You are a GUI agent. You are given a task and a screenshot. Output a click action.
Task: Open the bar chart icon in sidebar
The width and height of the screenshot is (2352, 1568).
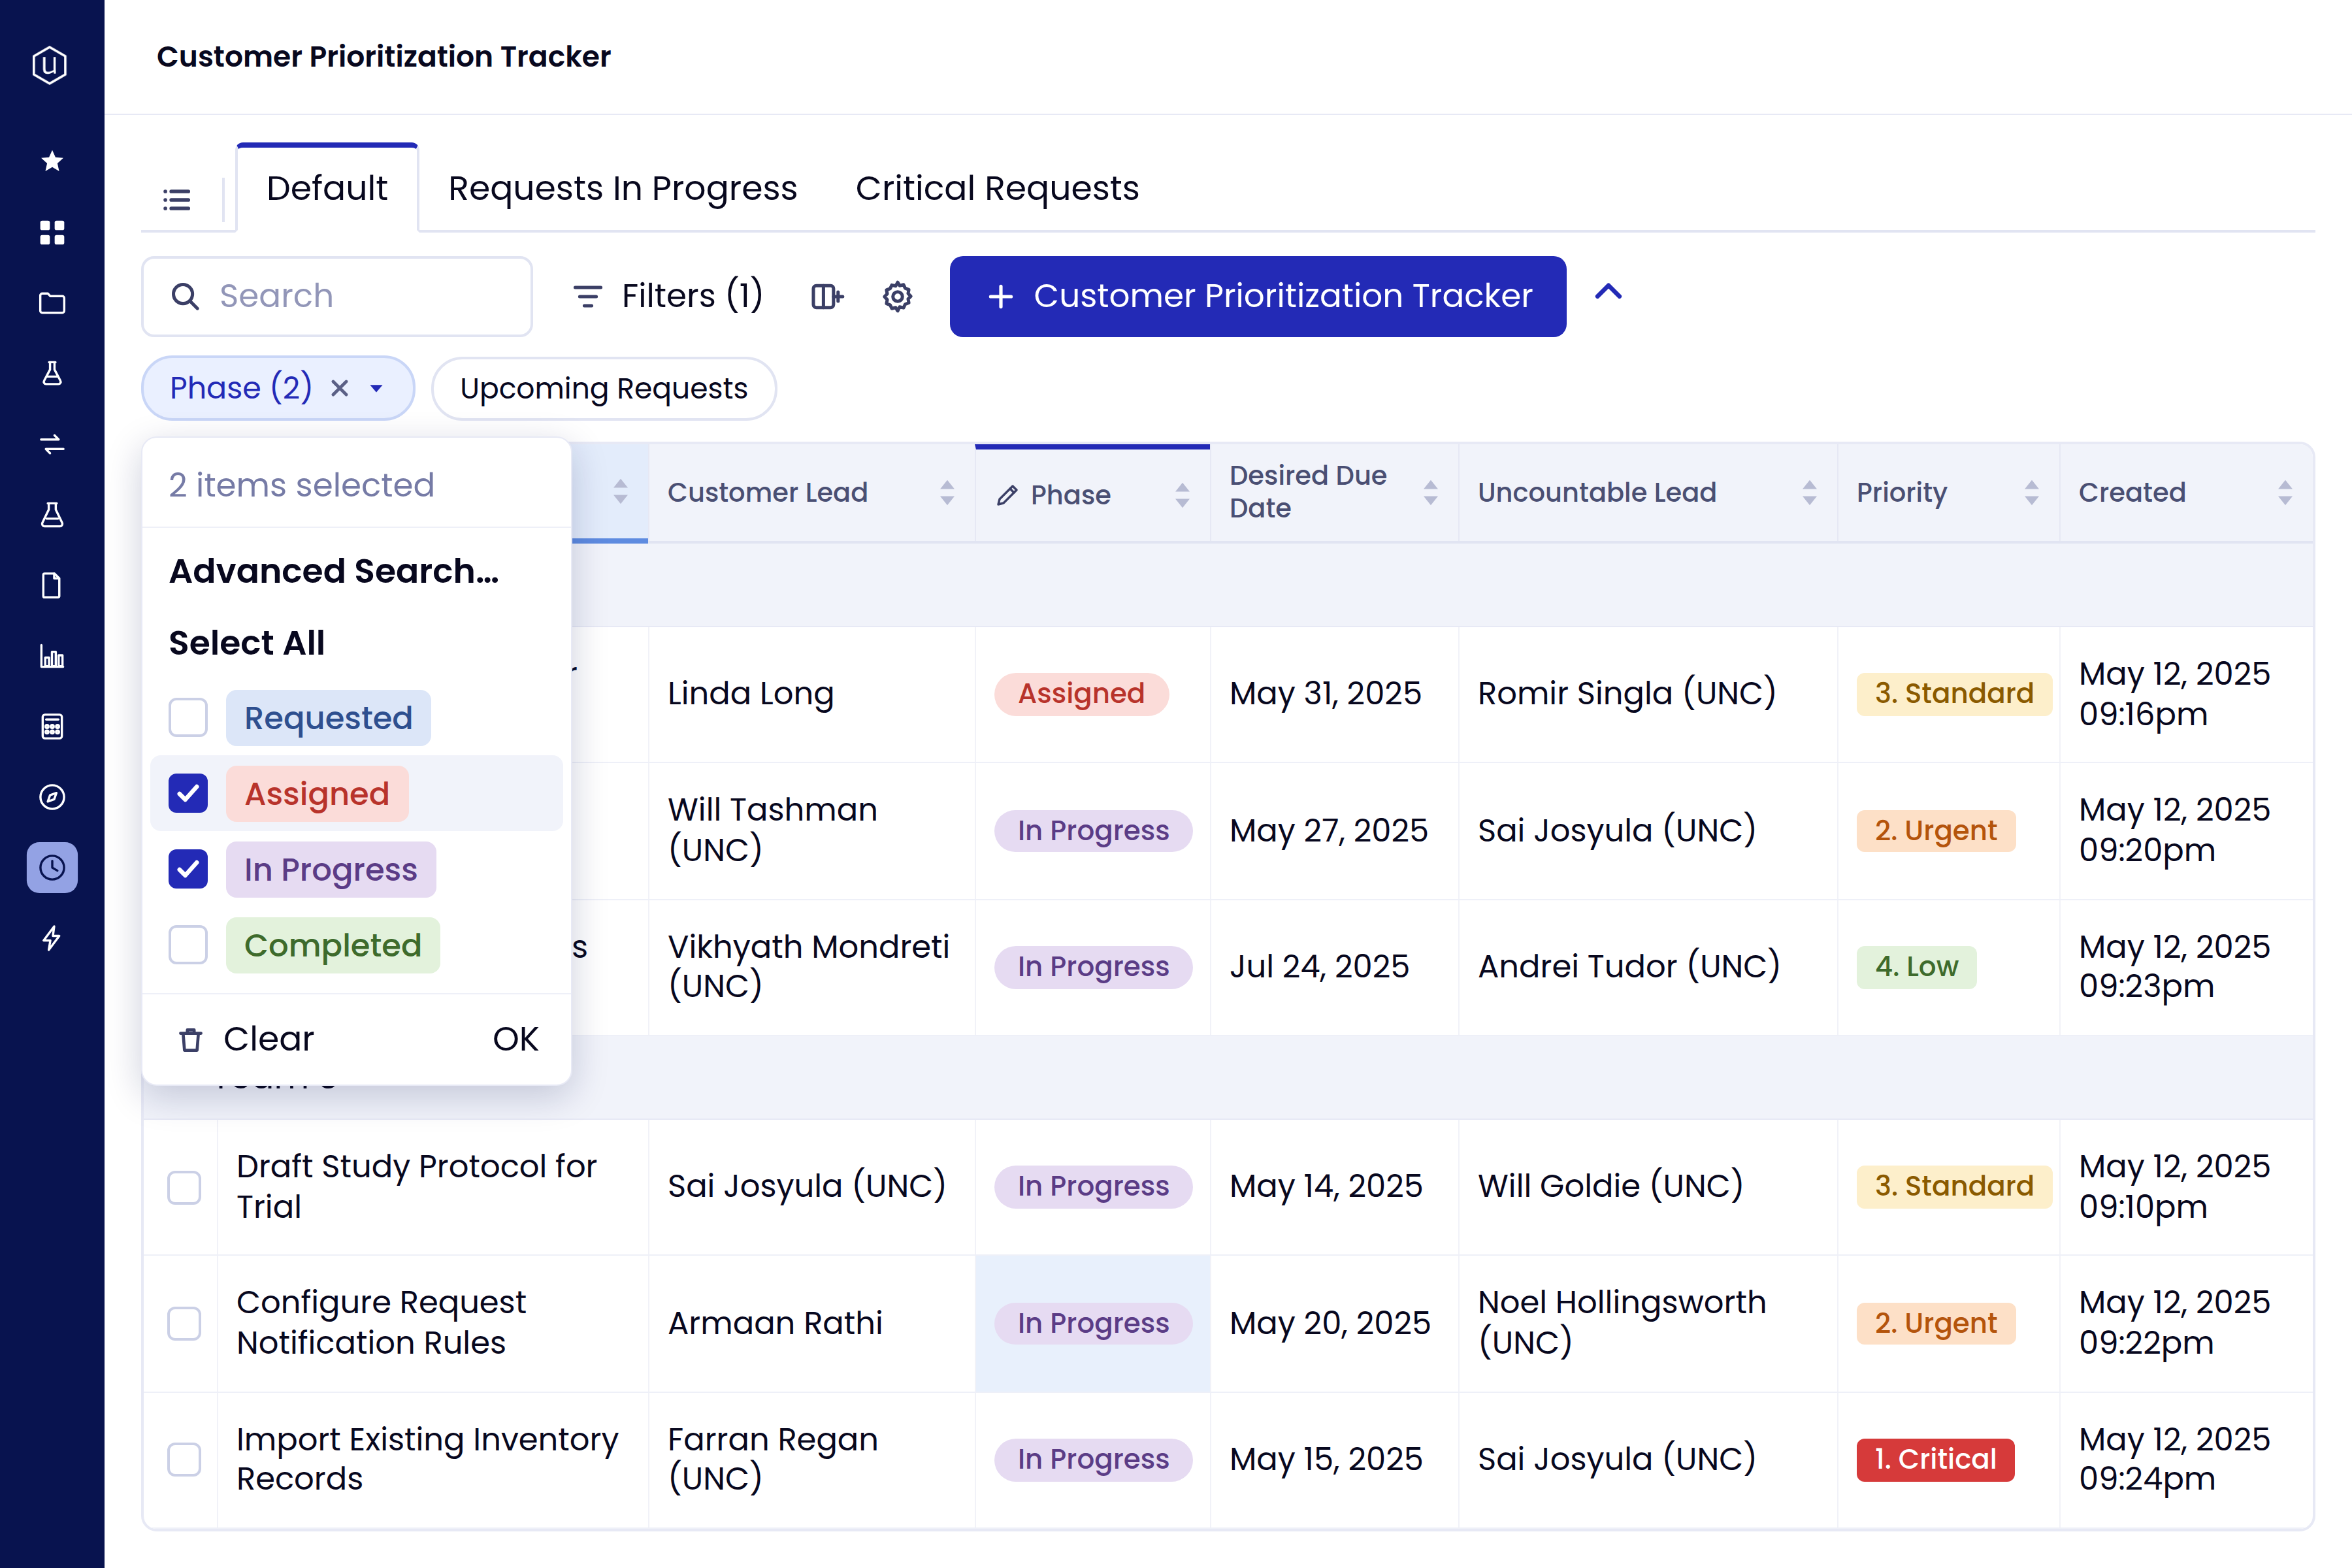click(x=52, y=656)
